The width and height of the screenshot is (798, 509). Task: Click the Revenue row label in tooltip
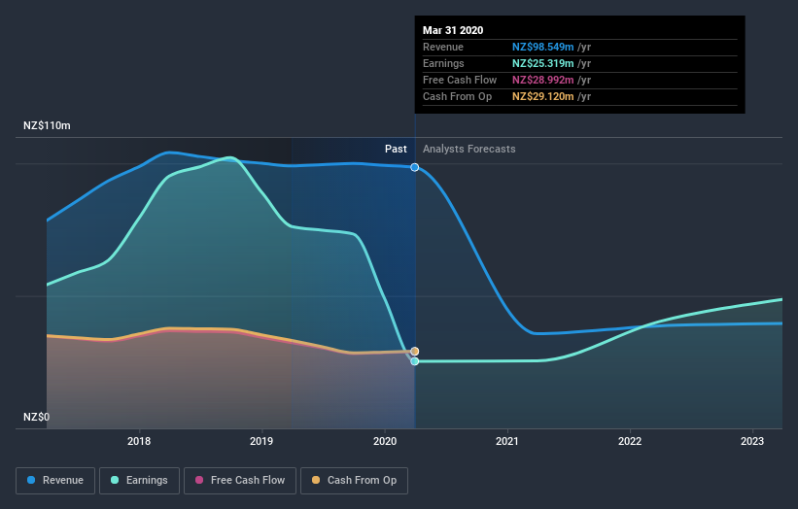[x=443, y=48]
